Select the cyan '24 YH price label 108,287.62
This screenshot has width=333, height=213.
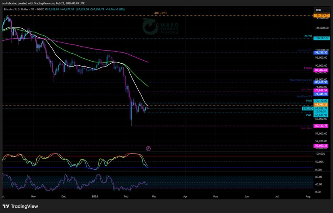[x=321, y=38]
